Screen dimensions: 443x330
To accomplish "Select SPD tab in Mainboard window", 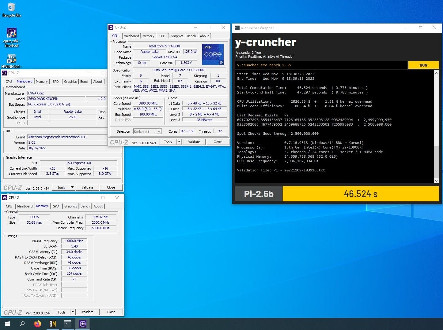I will click(56, 82).
